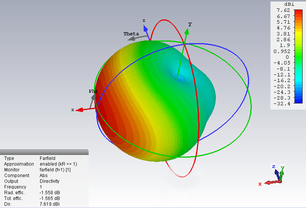Click the blue z-axis arrowhead on the plot

146,29
